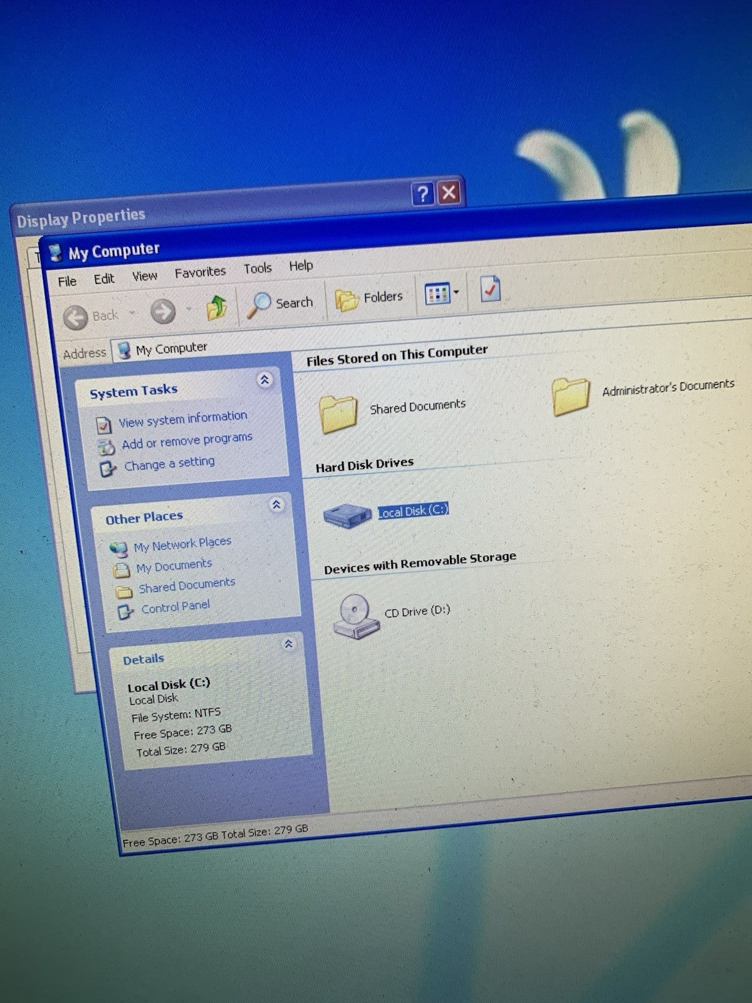
Task: Select the Administrator's Documents folder icon
Action: tap(570, 396)
